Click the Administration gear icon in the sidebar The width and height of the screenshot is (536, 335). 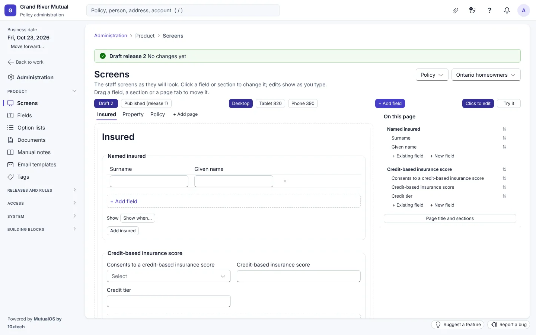(x=11, y=77)
